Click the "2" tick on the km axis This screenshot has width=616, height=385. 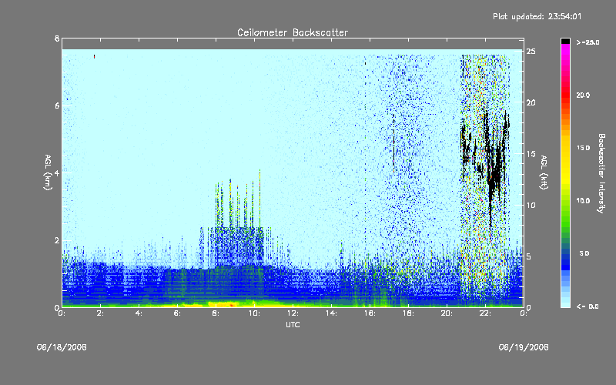coord(57,240)
